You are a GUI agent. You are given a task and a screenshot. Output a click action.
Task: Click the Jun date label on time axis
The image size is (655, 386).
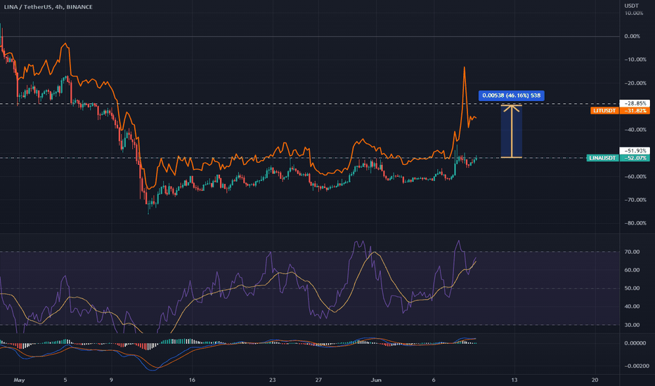[x=376, y=380]
